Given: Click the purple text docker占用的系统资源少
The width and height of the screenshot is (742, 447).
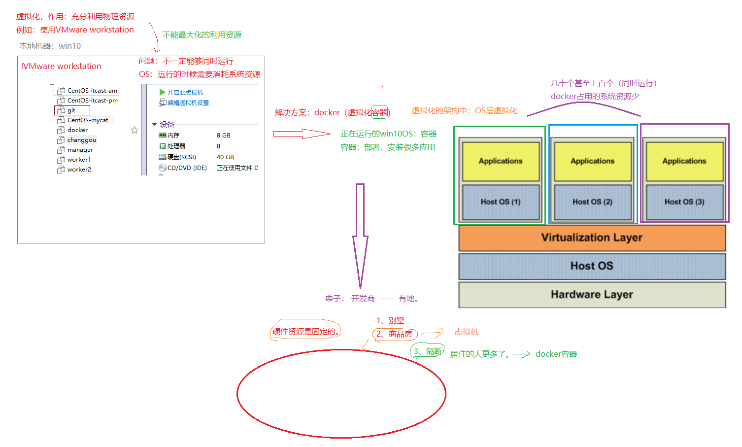Looking at the screenshot, I should (595, 96).
